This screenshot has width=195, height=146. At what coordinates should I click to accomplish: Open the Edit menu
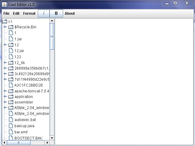click(x=16, y=14)
